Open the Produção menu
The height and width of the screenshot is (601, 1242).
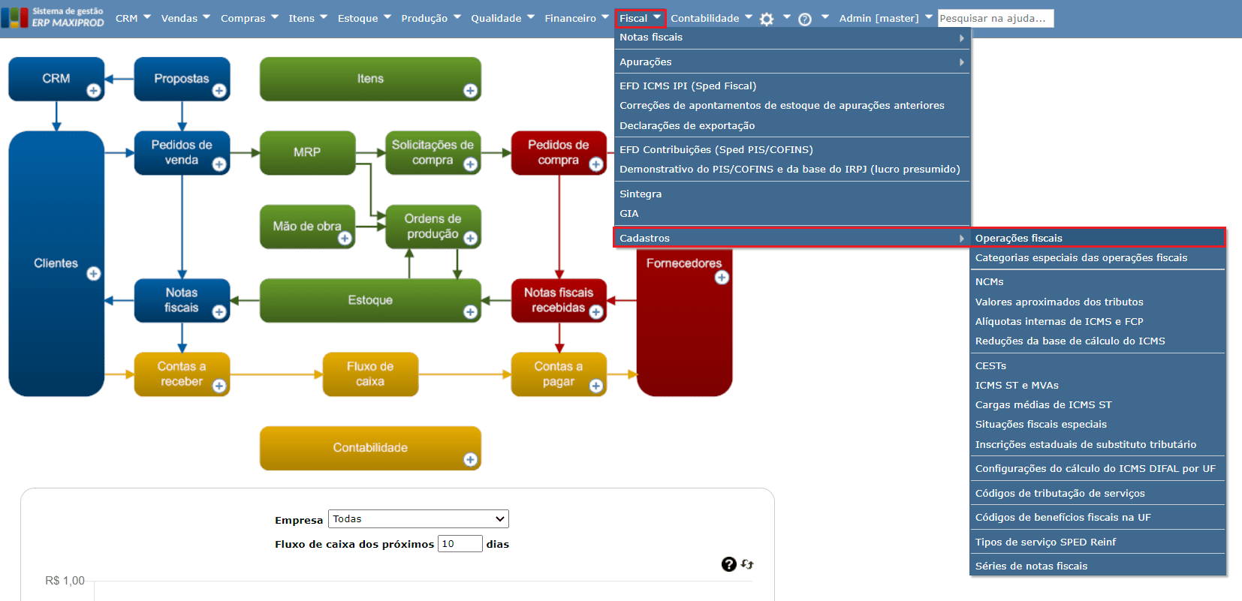click(x=431, y=18)
